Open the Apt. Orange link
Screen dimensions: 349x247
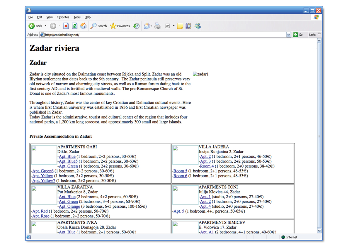pyautogui.click(x=69, y=207)
